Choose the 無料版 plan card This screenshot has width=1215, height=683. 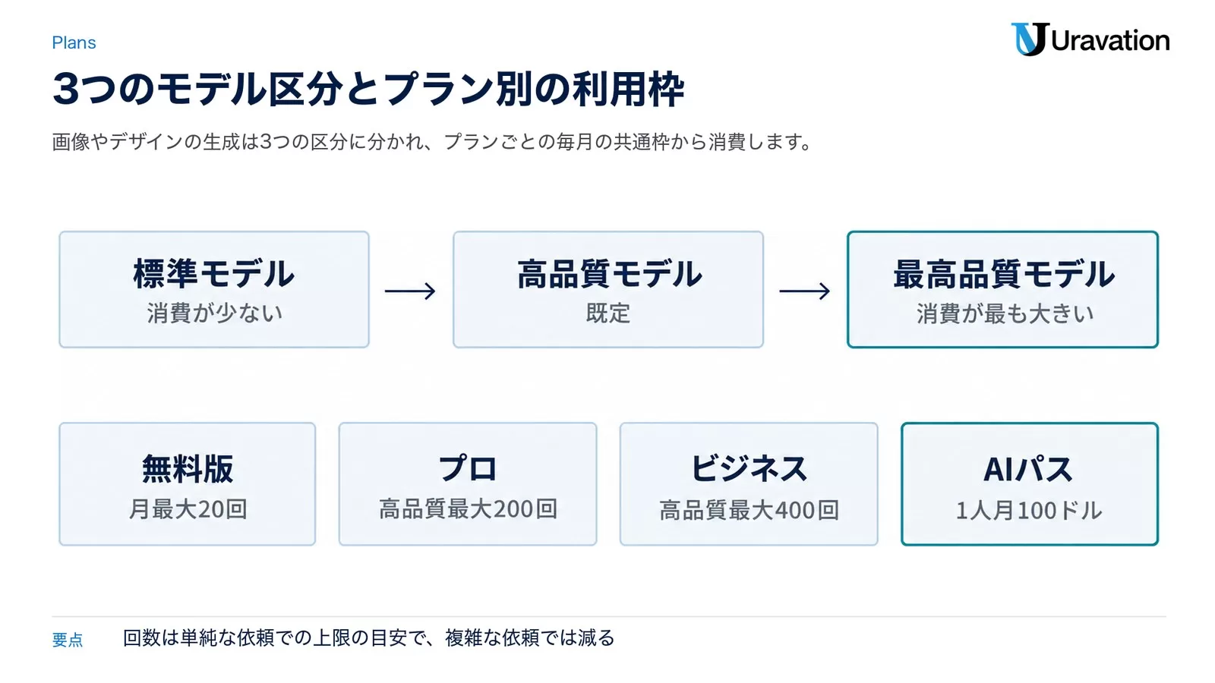pos(188,484)
